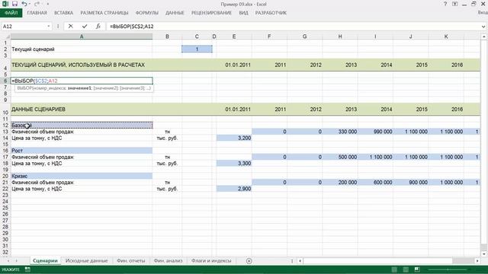Open the ВИД ribbon tab
This screenshot has width=488, height=274.
[243, 13]
